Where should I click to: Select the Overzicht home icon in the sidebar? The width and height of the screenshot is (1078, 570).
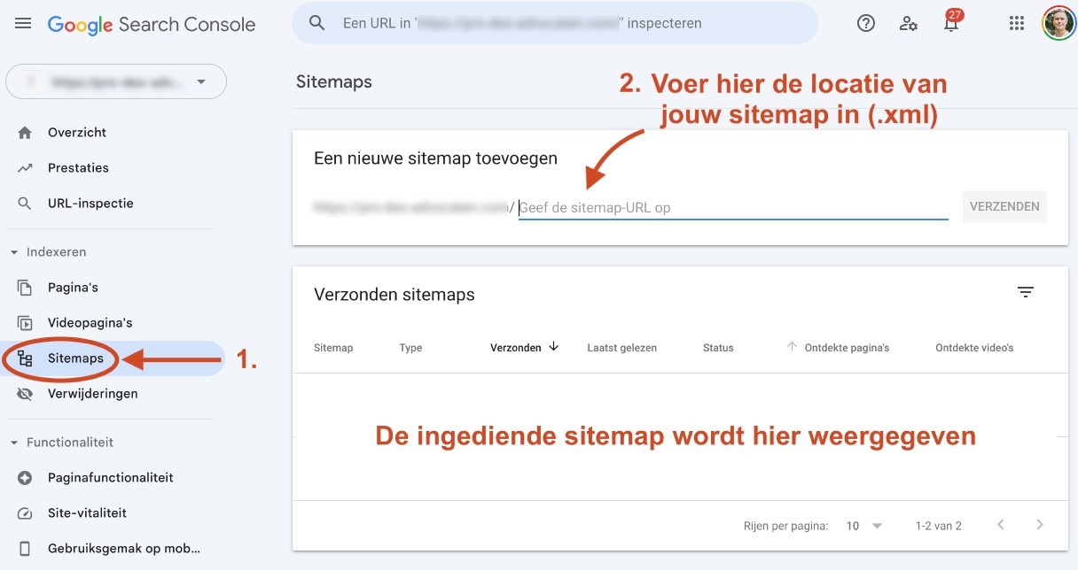coord(27,132)
